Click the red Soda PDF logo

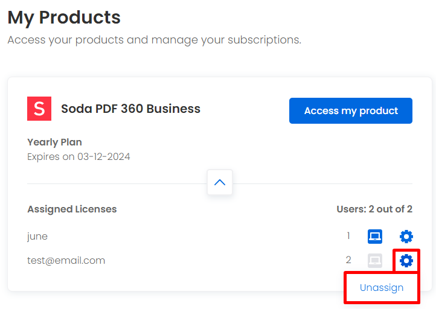tap(39, 109)
